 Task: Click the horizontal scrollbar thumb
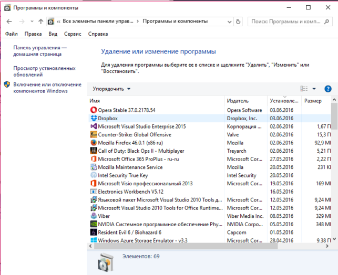tap(186, 246)
